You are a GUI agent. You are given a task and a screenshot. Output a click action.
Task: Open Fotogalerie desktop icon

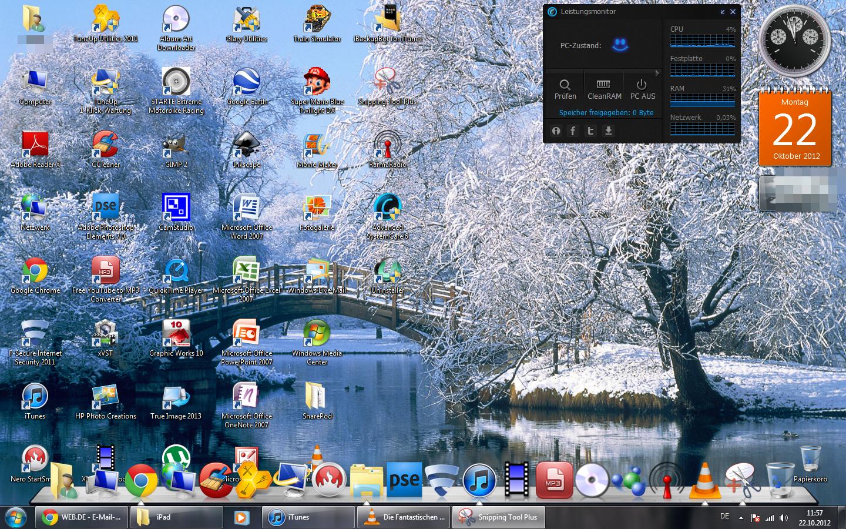(317, 213)
